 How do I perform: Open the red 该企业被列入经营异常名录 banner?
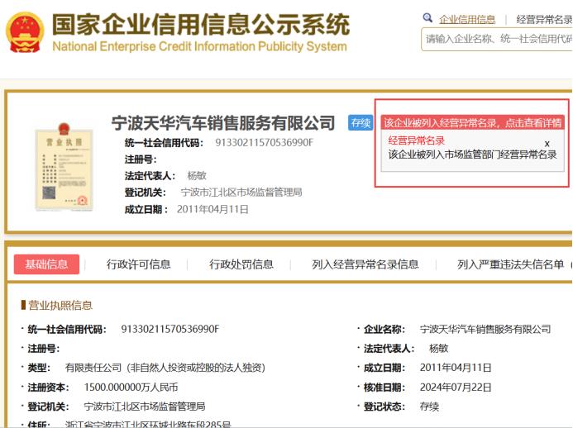point(472,123)
